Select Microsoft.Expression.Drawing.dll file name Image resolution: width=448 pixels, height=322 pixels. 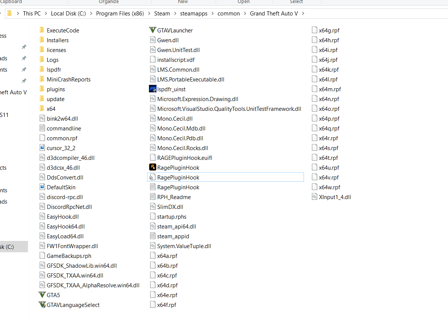pos(198,99)
